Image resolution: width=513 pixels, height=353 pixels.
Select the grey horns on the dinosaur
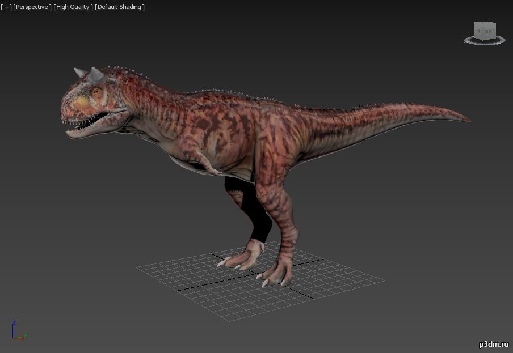pos(95,74)
